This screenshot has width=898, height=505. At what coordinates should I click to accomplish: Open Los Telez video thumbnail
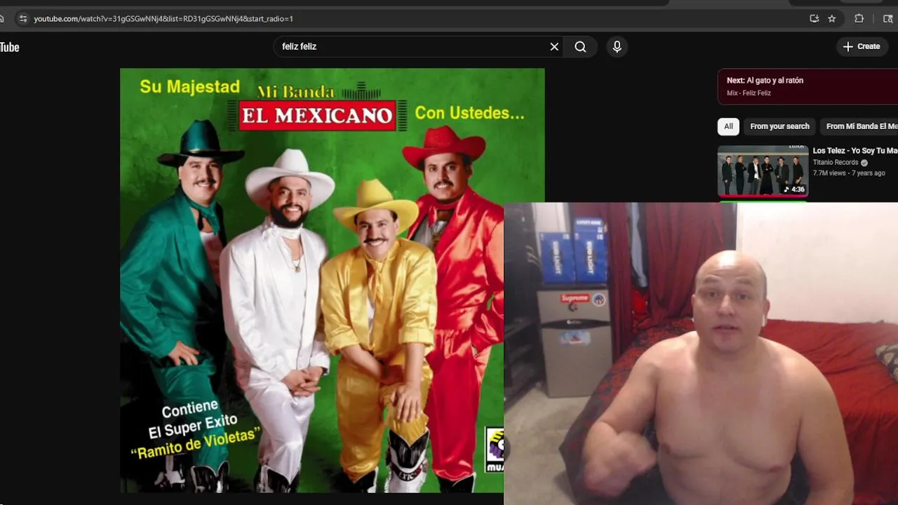click(x=763, y=170)
